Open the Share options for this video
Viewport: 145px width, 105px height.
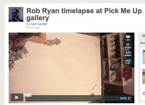click(128, 46)
